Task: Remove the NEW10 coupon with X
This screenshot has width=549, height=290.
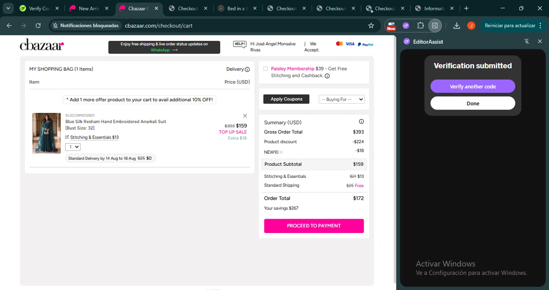Action: 281,152
